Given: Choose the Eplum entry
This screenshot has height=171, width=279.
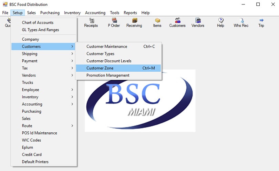Looking at the screenshot, I should coord(44,147).
